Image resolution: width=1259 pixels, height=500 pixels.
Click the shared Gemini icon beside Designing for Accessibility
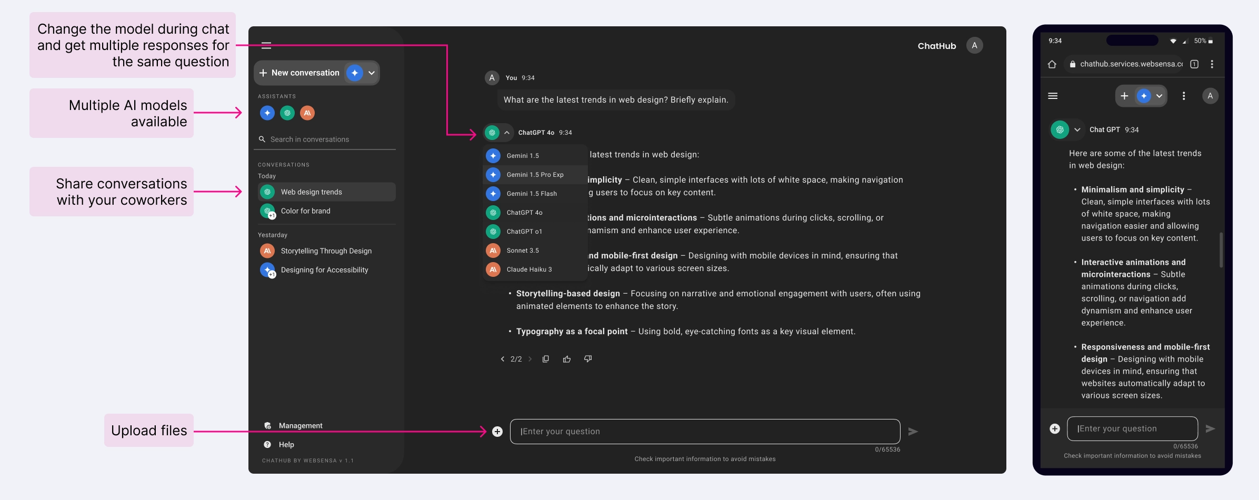pos(268,270)
